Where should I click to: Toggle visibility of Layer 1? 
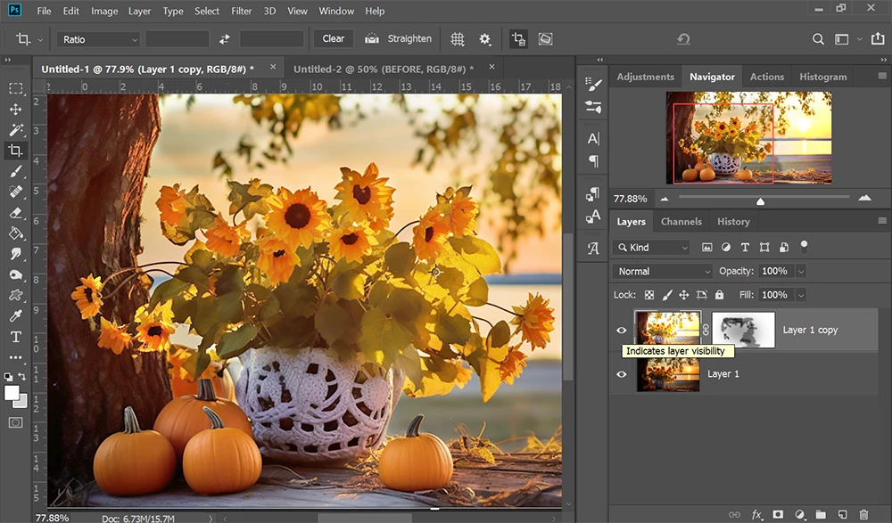[622, 374]
